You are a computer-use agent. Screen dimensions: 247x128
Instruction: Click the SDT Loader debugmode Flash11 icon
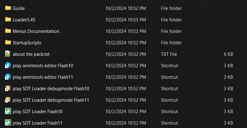[x=8, y=100]
